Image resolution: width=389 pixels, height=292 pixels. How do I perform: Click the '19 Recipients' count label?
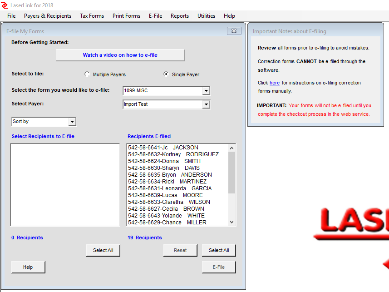tap(145, 238)
